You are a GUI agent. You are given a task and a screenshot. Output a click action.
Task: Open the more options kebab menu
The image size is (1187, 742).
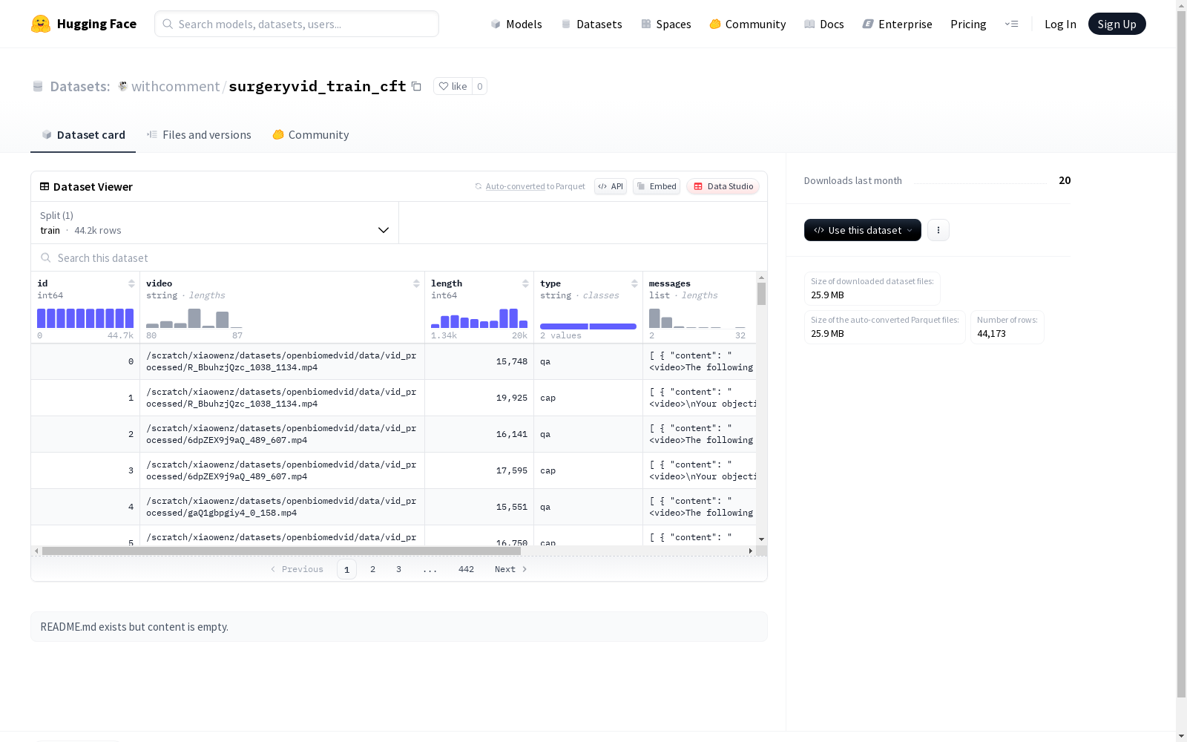tap(938, 230)
